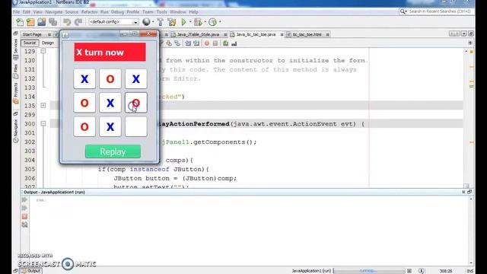Viewport: 487px width, 274px height.
Task: Stop the running task in the status bar
Action: point(409,271)
